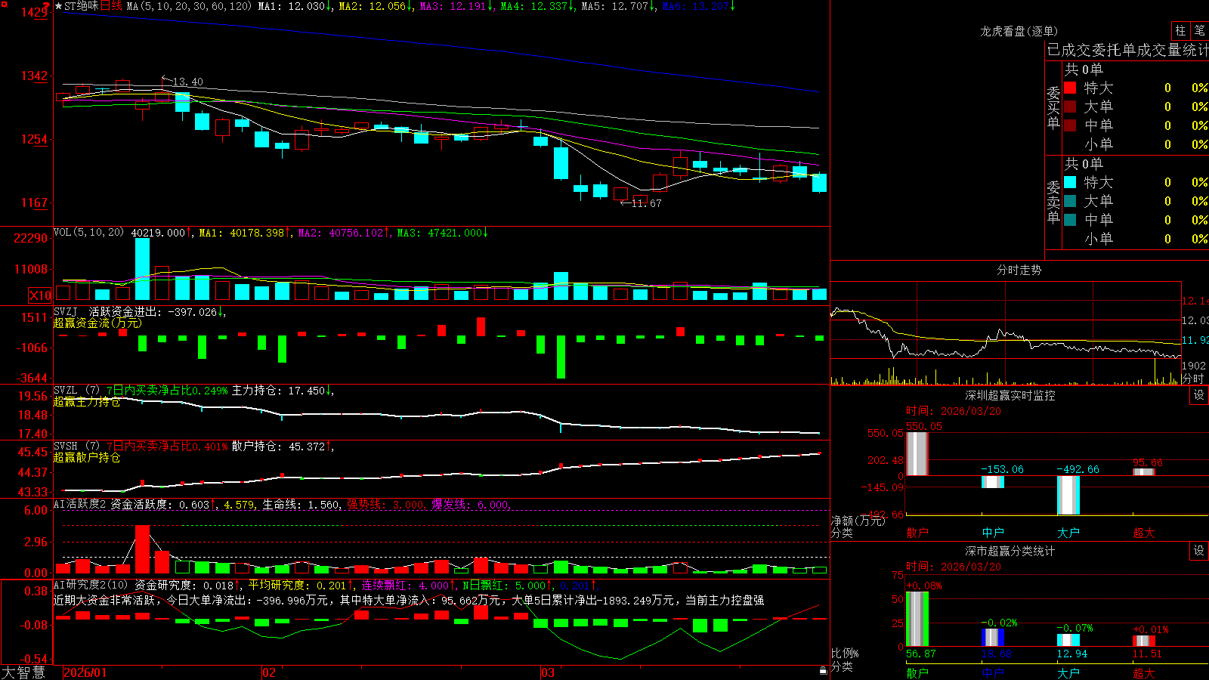Click the teal 中单 sell-order color square

click(1070, 220)
